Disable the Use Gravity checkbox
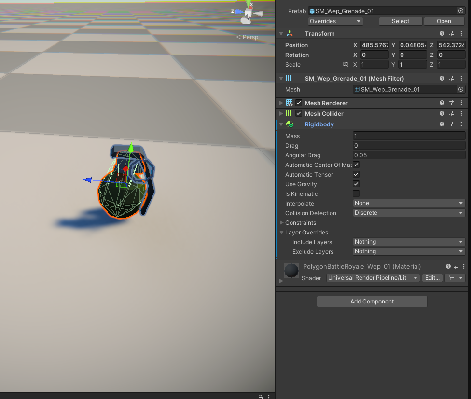 [x=356, y=184]
